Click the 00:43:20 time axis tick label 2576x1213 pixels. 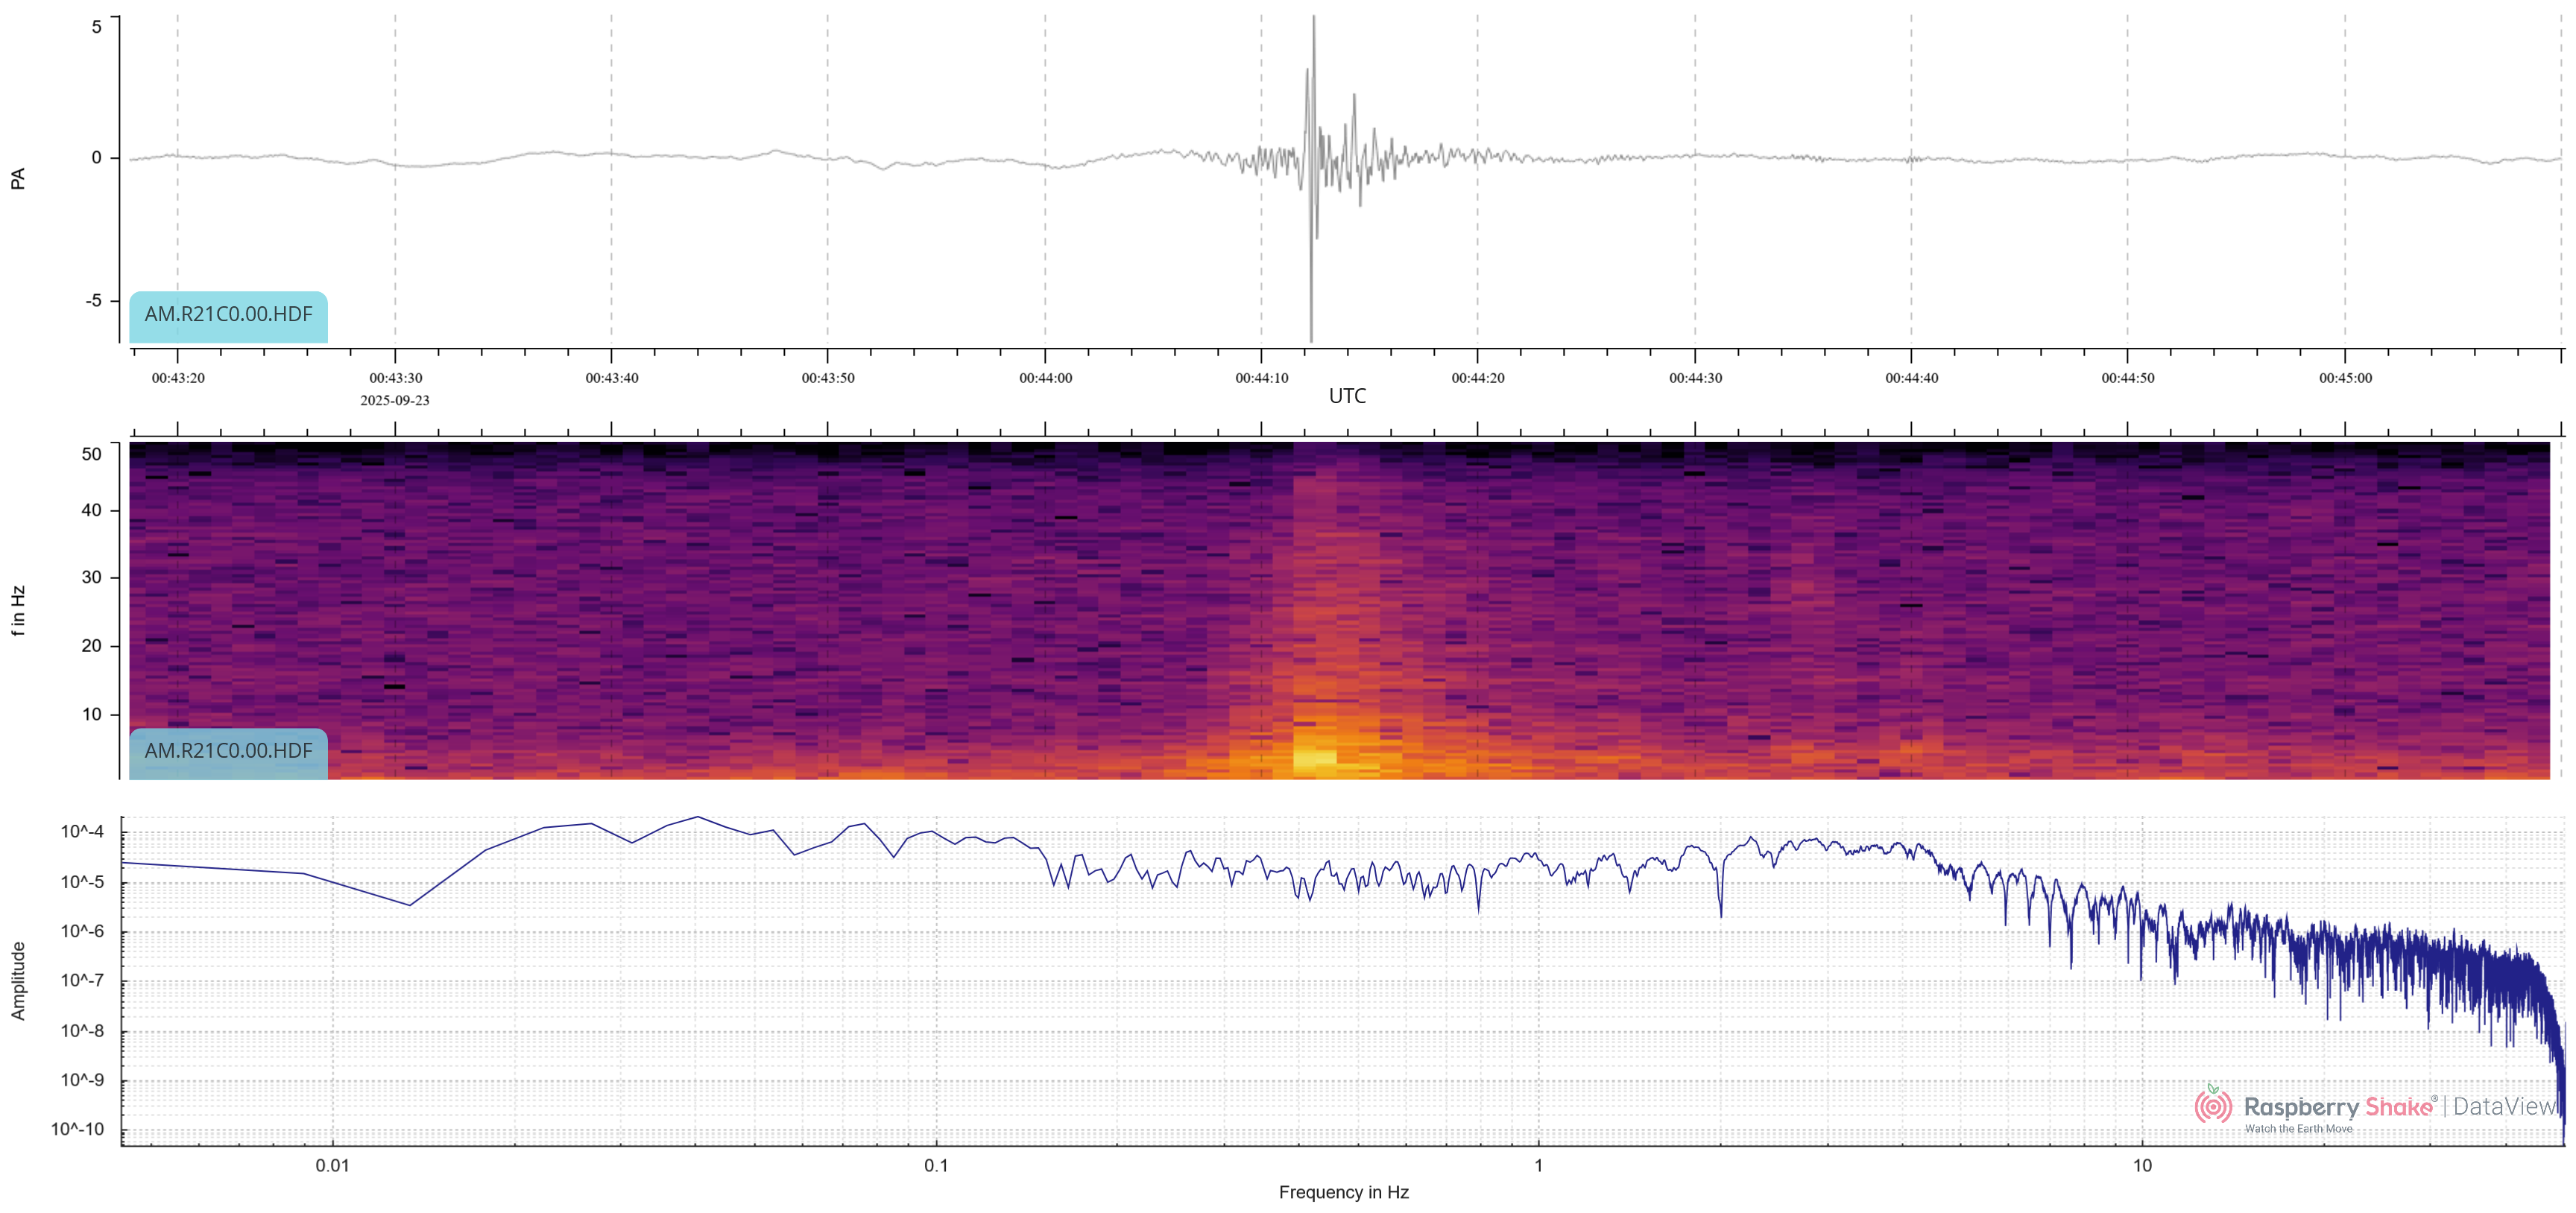[178, 378]
